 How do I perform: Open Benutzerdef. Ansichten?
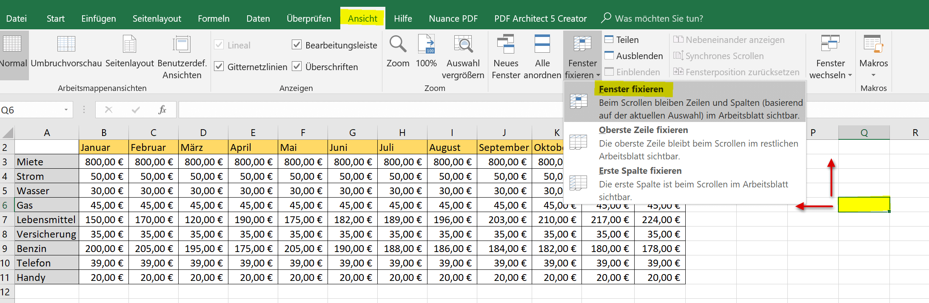tap(182, 57)
